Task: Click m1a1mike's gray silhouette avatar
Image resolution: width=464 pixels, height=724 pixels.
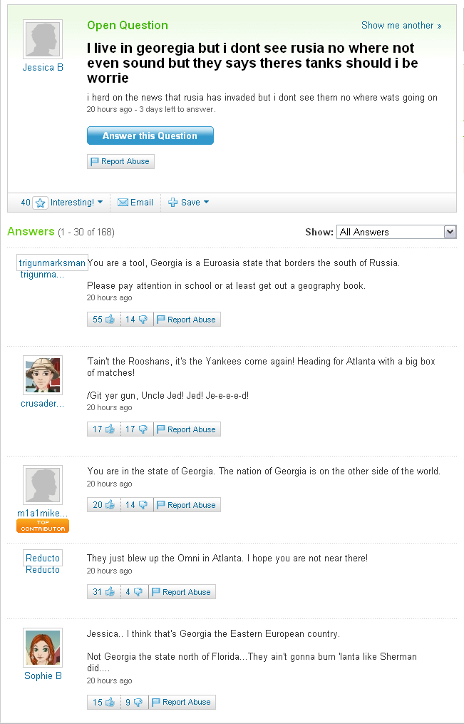Action: [x=43, y=485]
